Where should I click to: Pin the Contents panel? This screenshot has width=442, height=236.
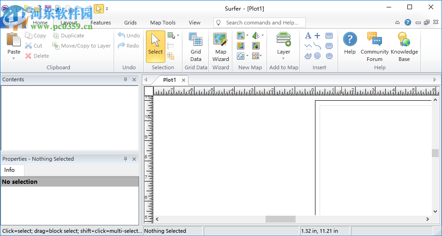[125, 79]
